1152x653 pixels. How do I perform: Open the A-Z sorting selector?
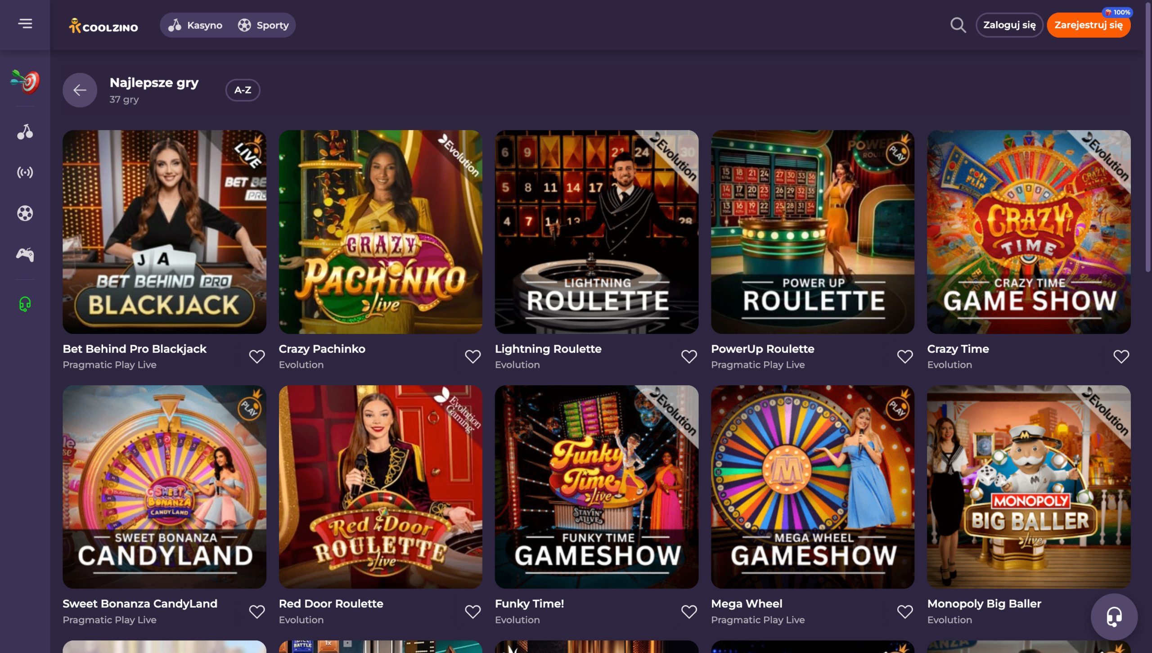(243, 90)
